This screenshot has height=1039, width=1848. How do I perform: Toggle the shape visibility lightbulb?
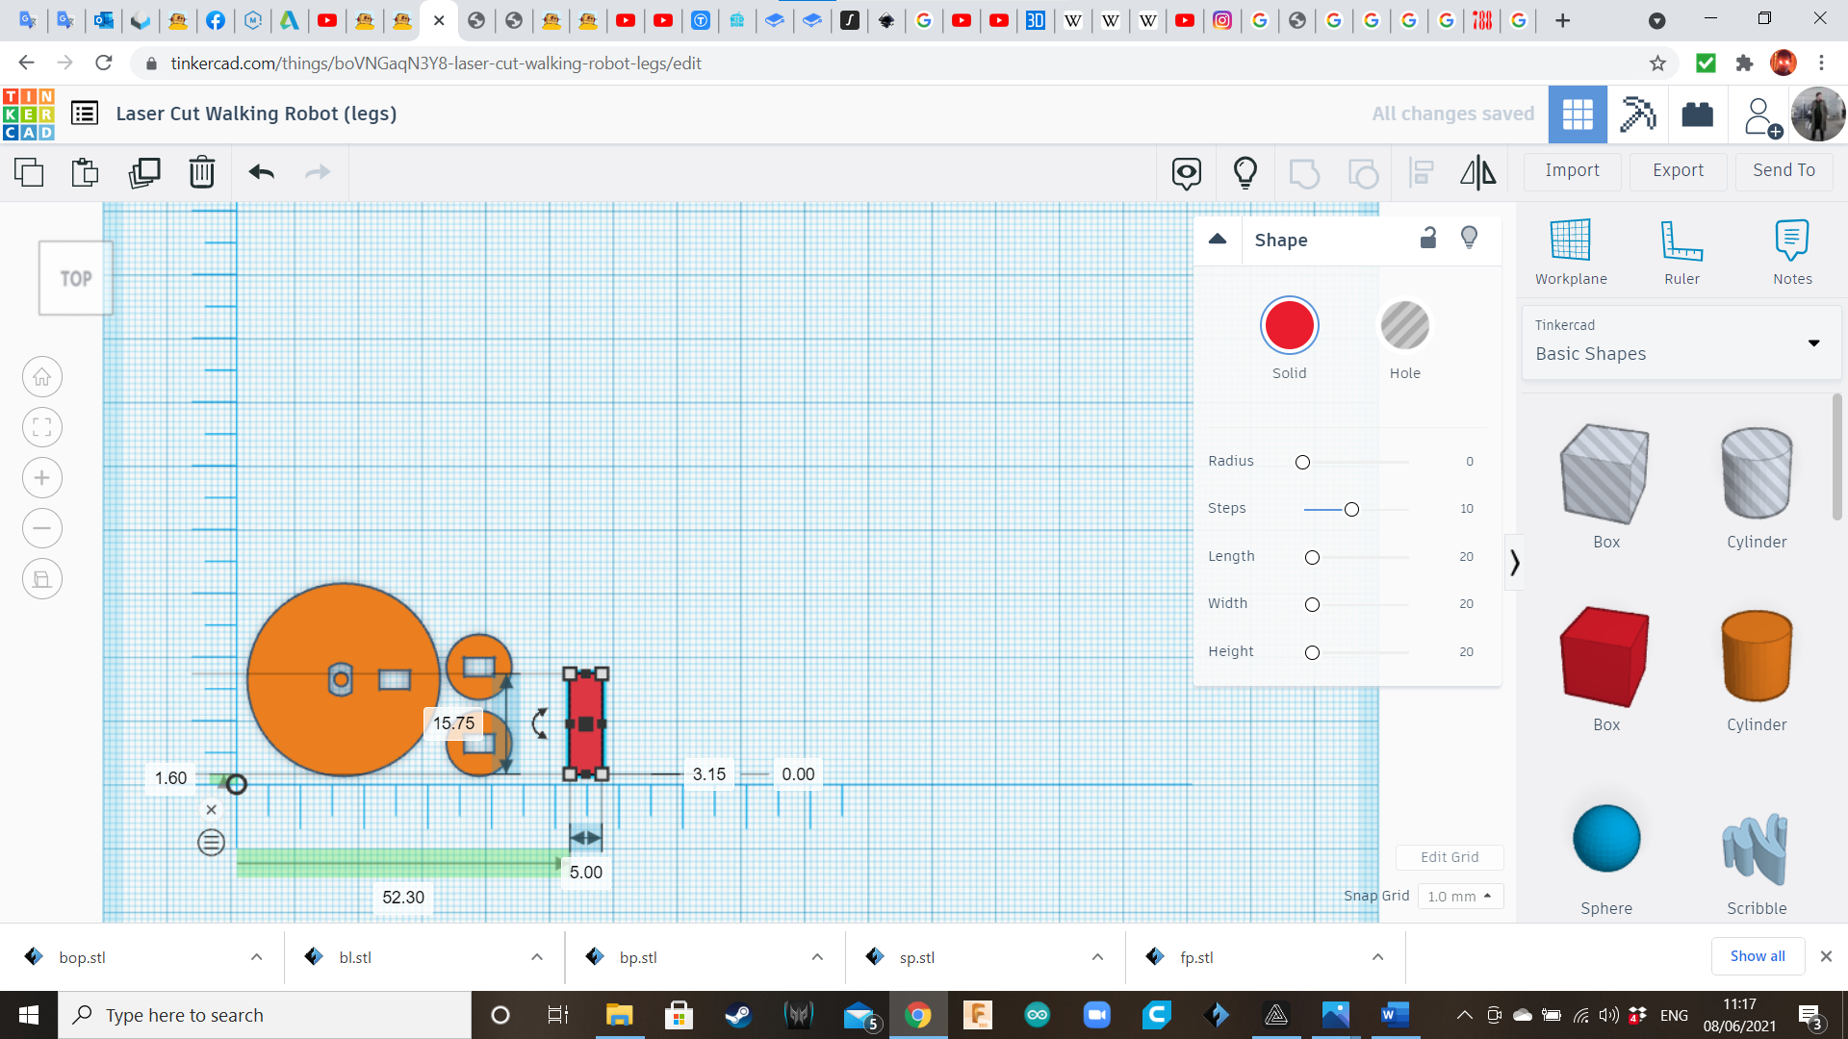tap(1469, 238)
